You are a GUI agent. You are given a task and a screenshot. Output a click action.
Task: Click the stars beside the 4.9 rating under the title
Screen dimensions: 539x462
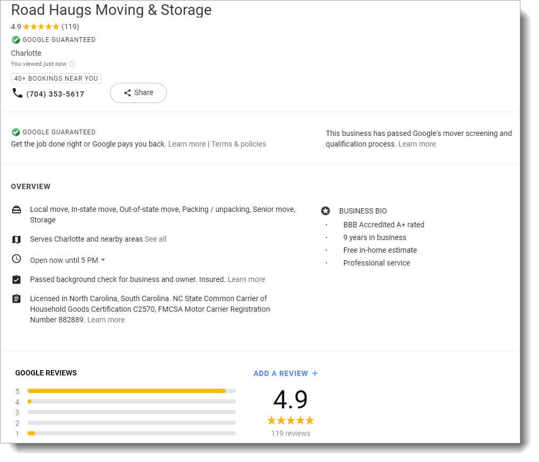pos(41,27)
